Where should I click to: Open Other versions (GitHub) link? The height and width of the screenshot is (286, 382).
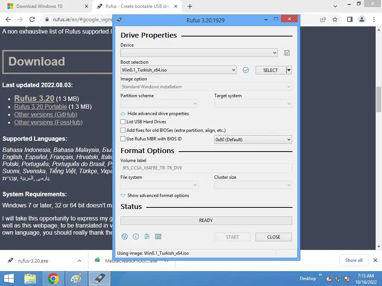(46, 115)
